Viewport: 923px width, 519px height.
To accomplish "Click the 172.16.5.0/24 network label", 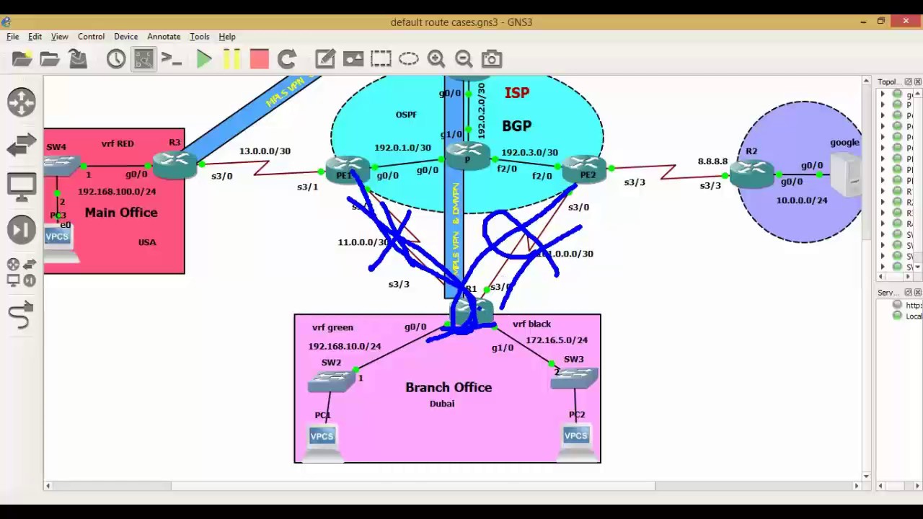I will tap(557, 340).
